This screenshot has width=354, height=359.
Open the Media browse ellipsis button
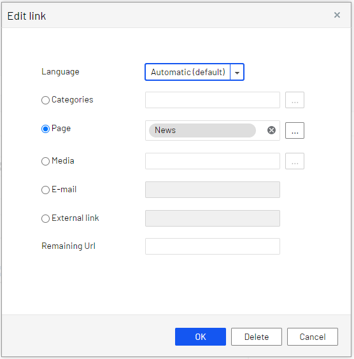point(295,161)
